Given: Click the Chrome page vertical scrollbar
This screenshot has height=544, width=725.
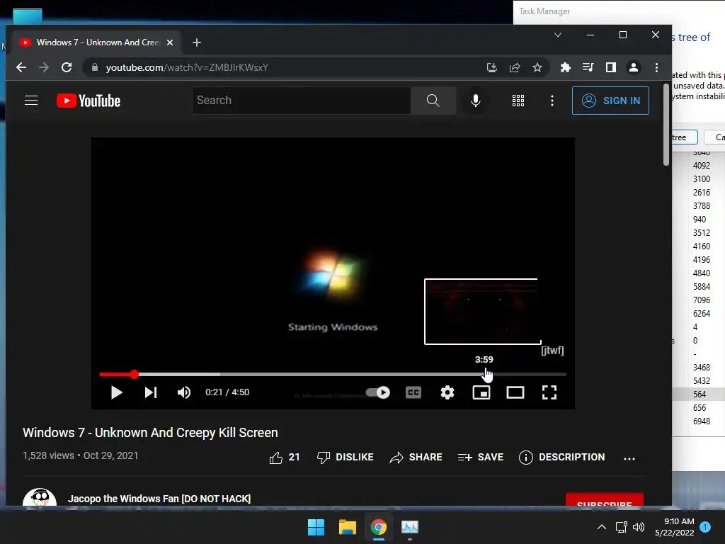Looking at the screenshot, I should 666,125.
